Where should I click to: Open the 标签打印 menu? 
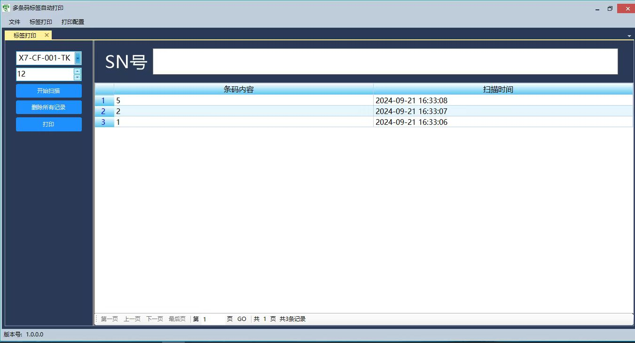41,22
